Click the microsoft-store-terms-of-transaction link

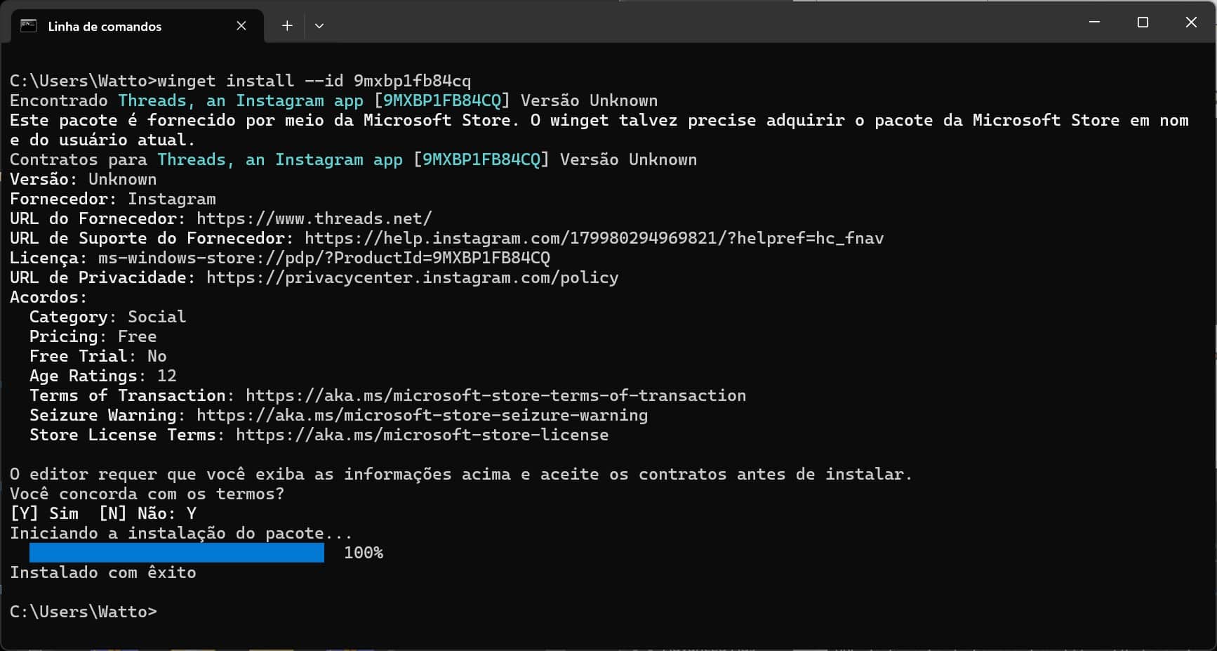click(496, 395)
